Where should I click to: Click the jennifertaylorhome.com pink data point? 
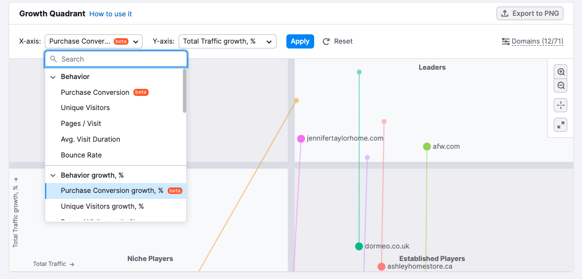pyautogui.click(x=301, y=138)
